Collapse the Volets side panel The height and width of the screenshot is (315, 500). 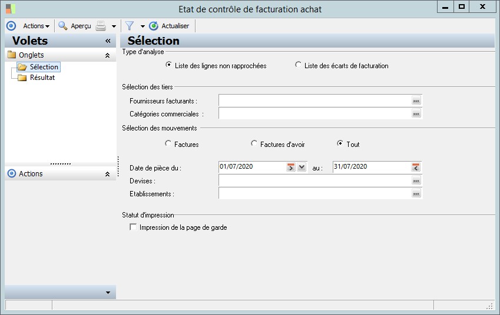[x=108, y=41]
